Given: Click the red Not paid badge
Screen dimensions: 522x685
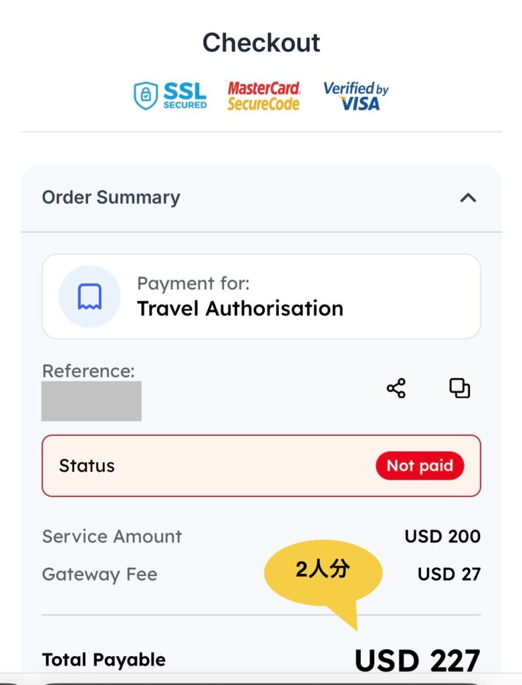Looking at the screenshot, I should 420,466.
